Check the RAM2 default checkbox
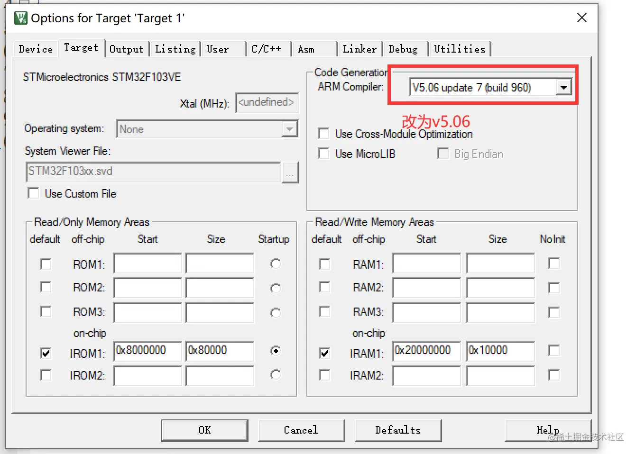 coord(324,287)
